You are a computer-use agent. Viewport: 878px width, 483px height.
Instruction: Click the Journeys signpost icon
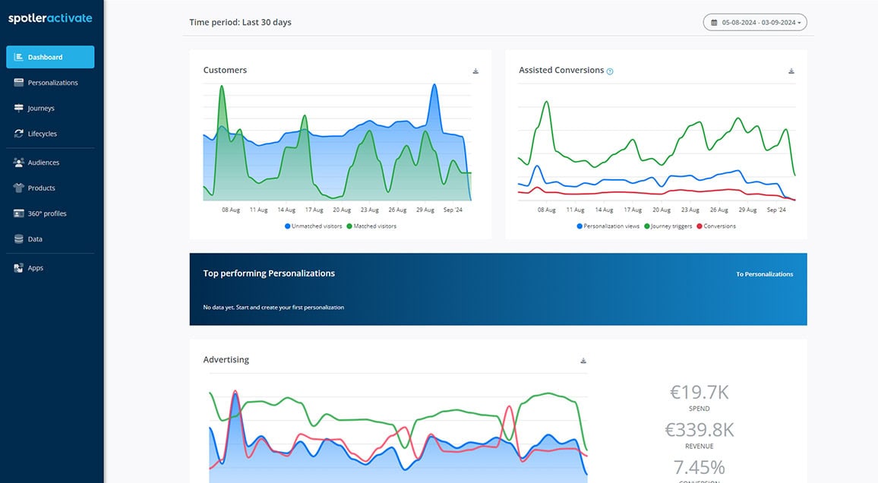click(x=19, y=108)
